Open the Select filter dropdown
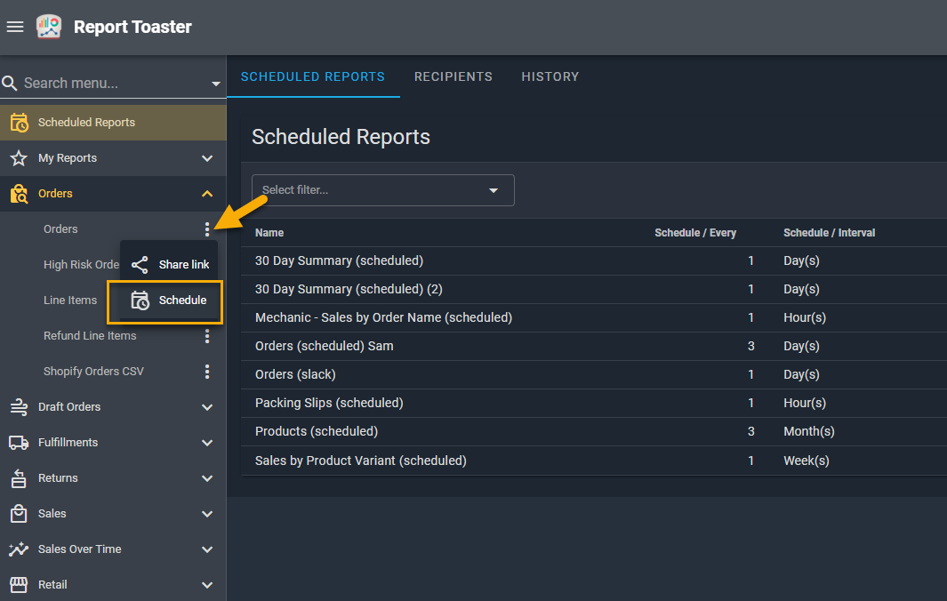Viewport: 947px width, 601px height. 382,190
